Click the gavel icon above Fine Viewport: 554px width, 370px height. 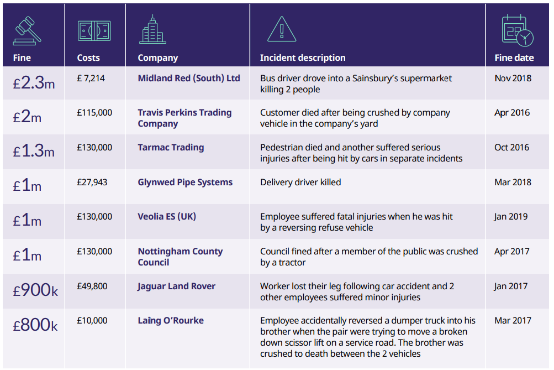point(27,31)
